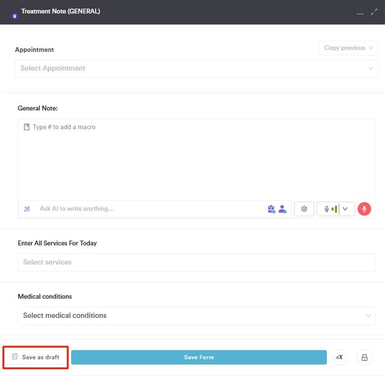
Task: Minimize the Treatment Note panel
Action: point(359,12)
